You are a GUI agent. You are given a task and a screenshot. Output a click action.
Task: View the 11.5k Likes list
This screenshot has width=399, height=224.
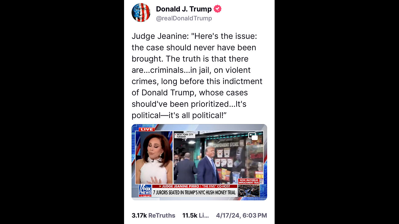[195, 215]
